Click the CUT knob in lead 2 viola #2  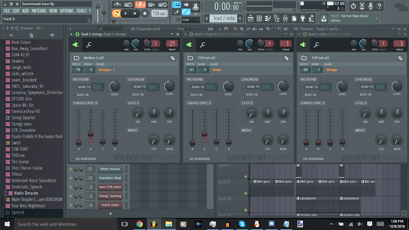pyautogui.click(x=267, y=140)
